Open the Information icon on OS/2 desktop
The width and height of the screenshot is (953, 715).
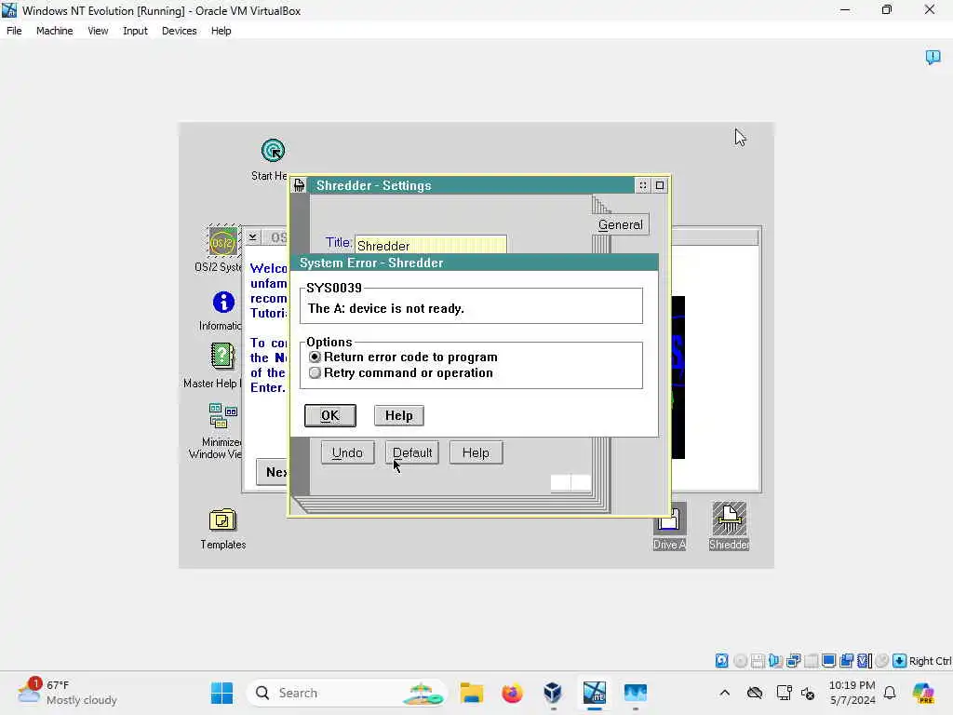coord(223,303)
